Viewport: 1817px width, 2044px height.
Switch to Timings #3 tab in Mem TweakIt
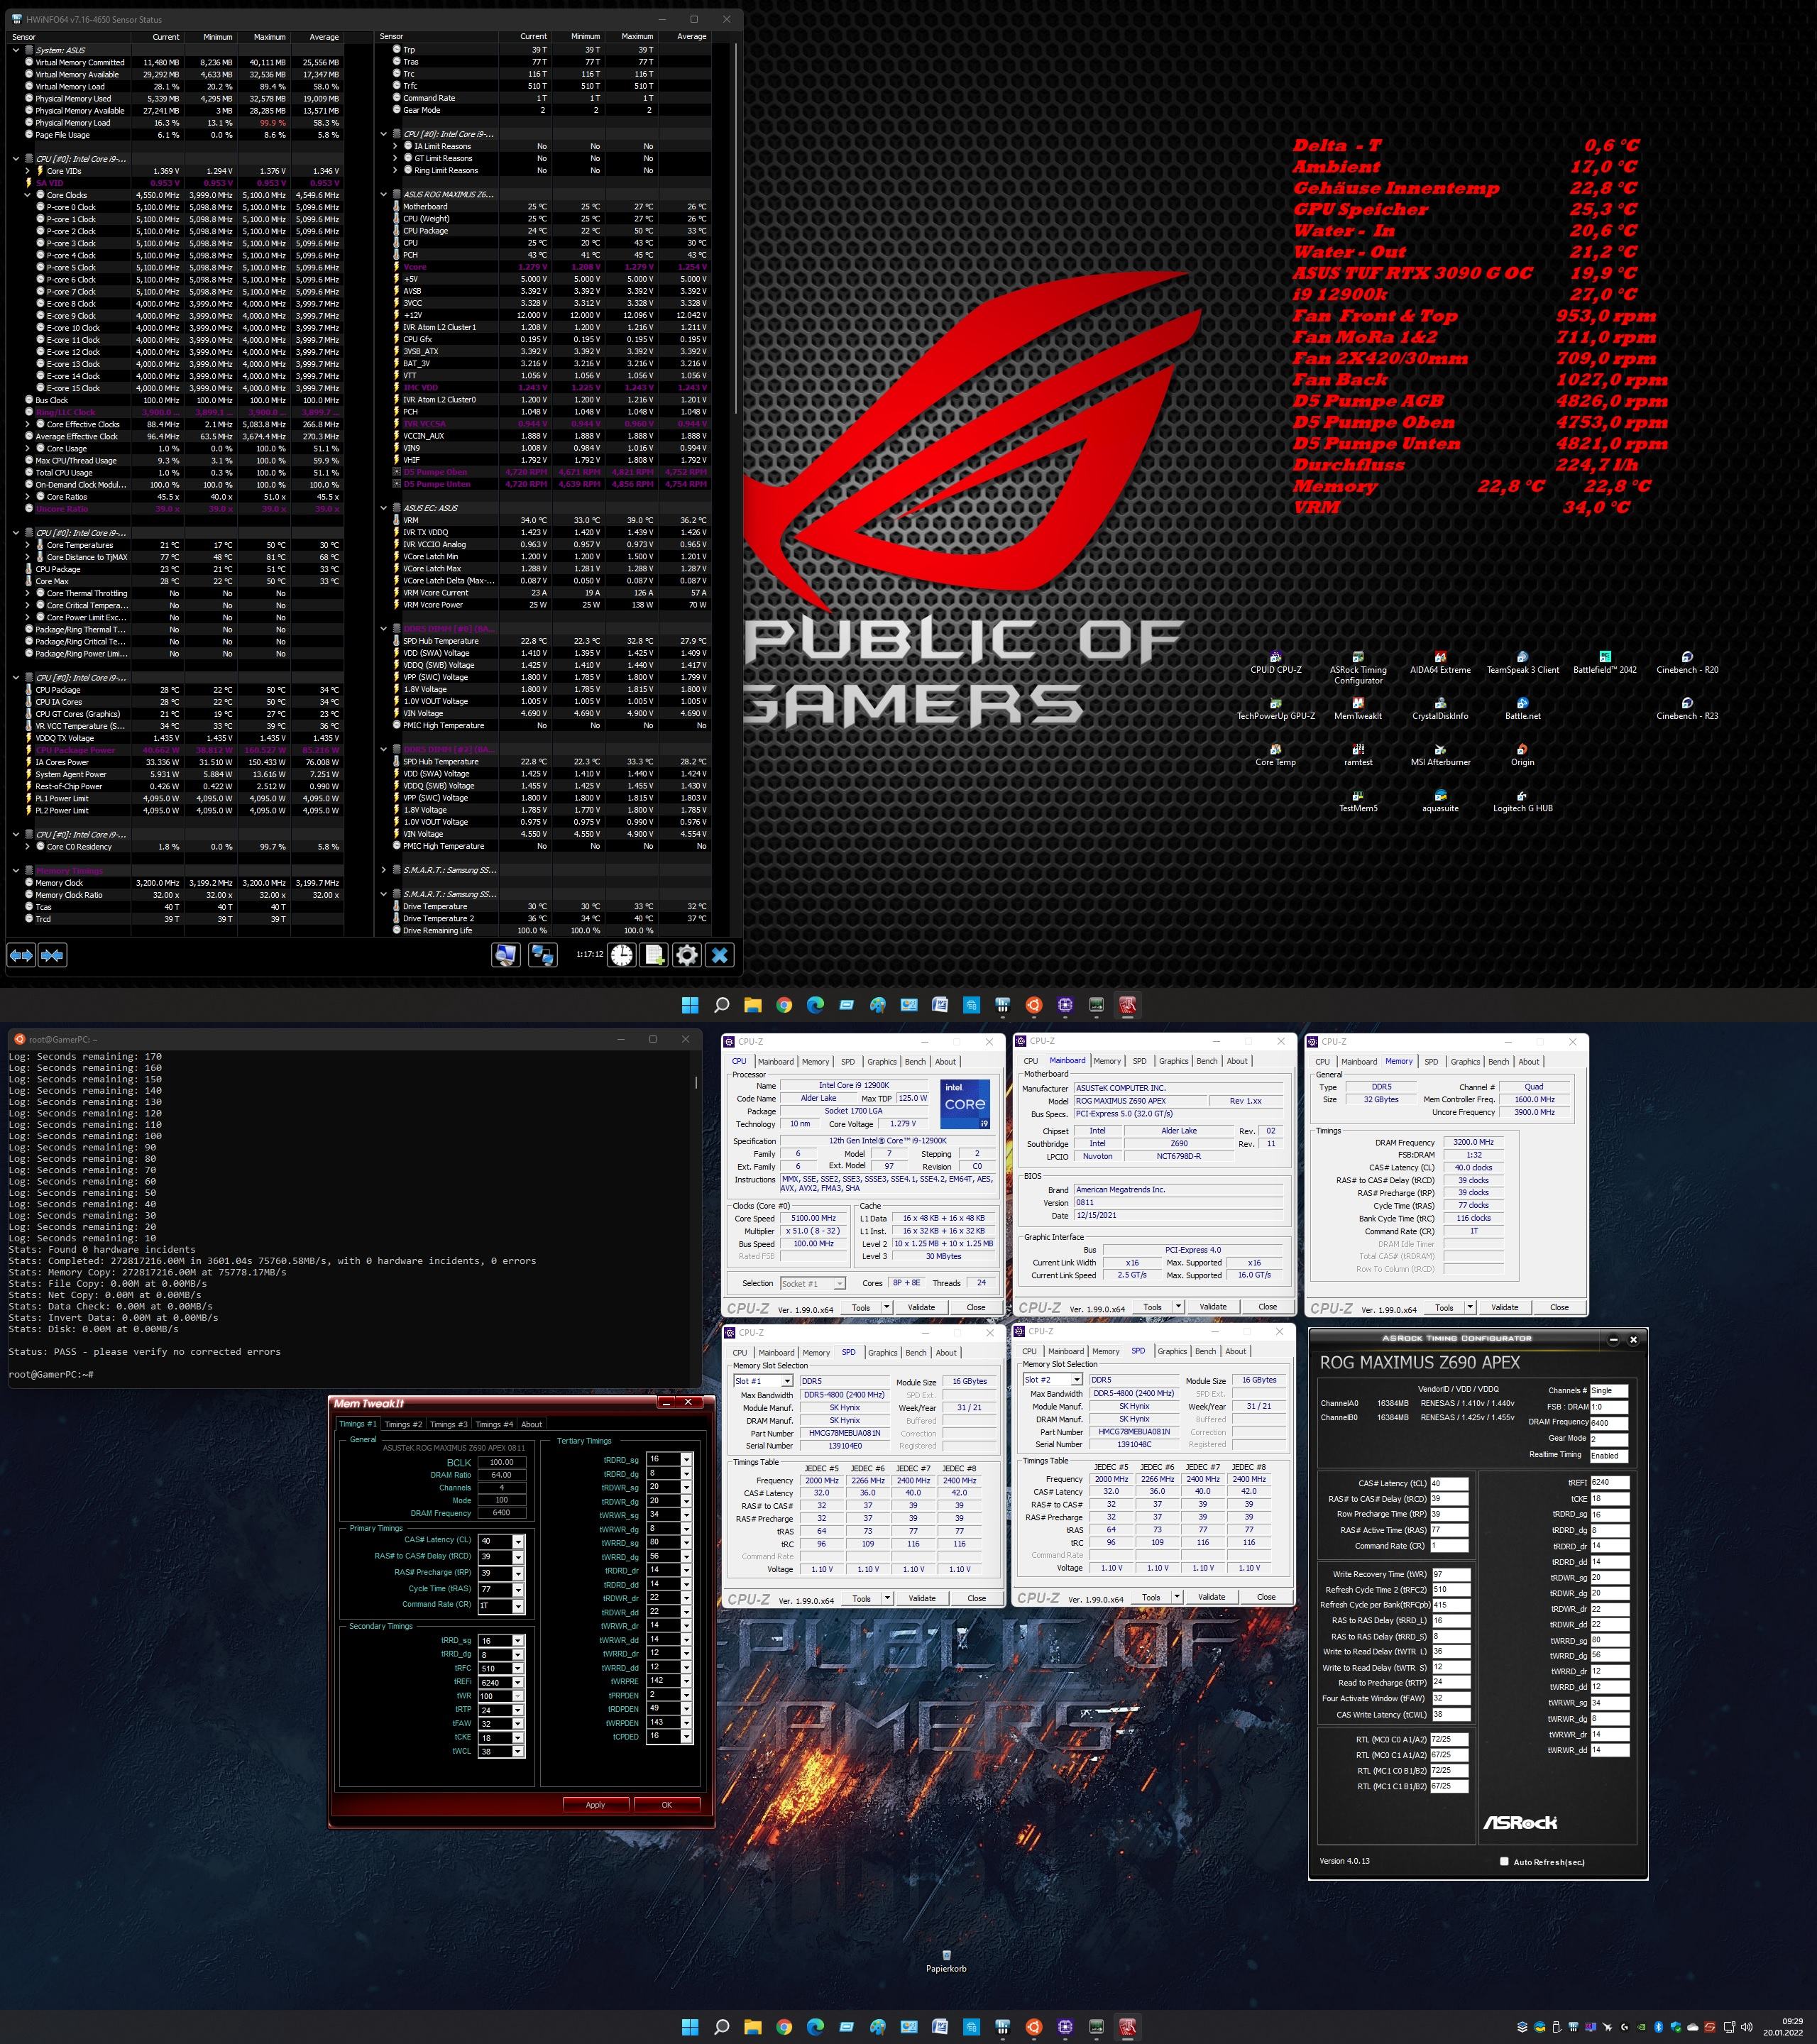pos(448,1424)
